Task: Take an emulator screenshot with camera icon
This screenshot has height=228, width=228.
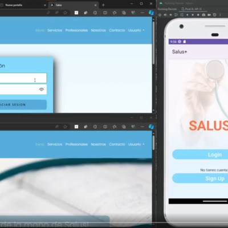Action: 203,15
